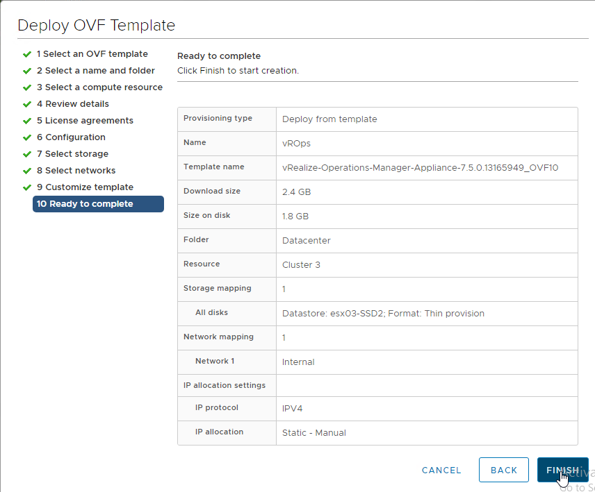Click the 'IP protocol' label
The height and width of the screenshot is (492, 595).
[217, 407]
